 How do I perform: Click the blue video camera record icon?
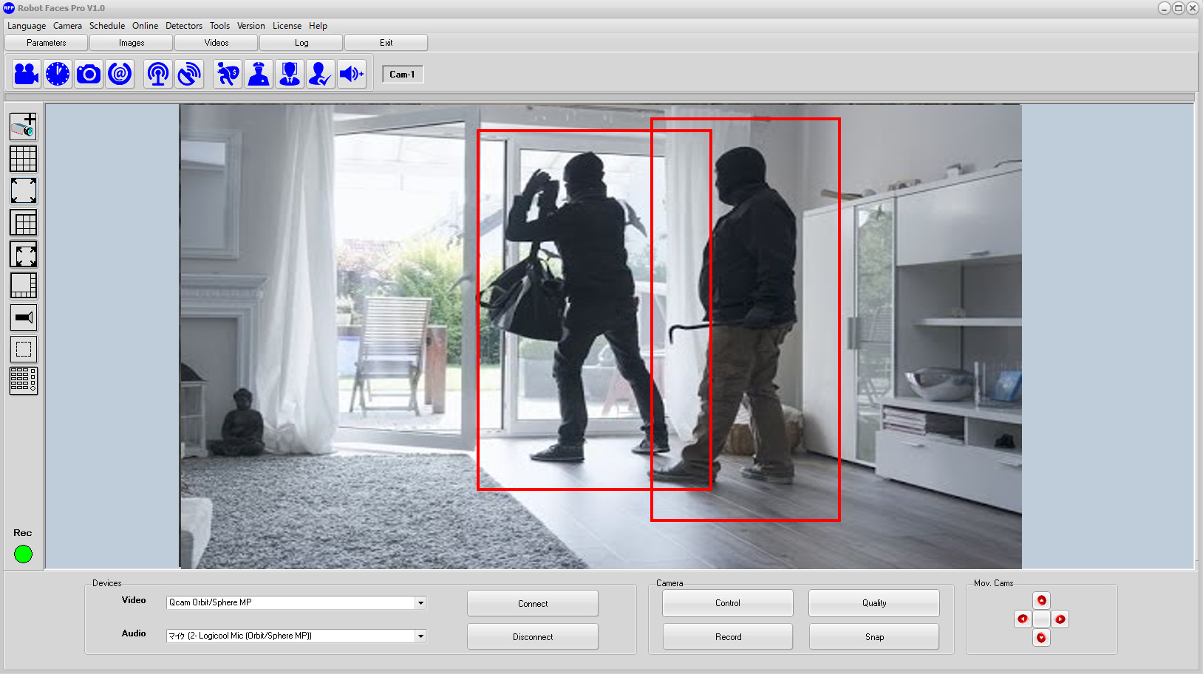tap(27, 74)
